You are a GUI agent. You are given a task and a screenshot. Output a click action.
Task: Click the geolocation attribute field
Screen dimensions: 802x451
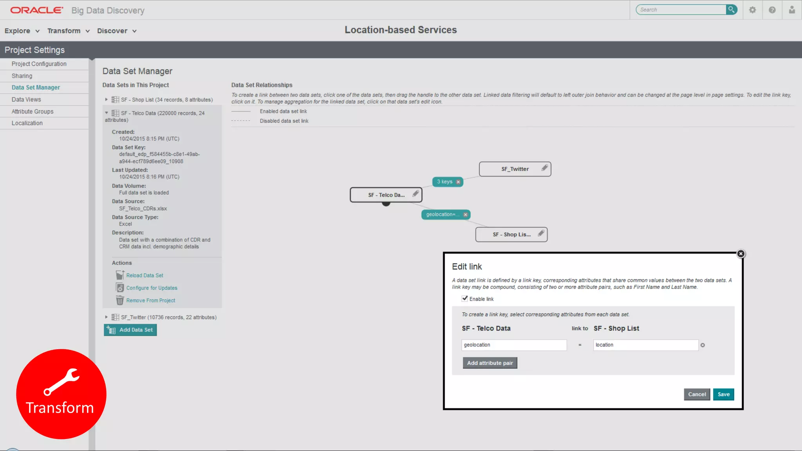click(514, 345)
